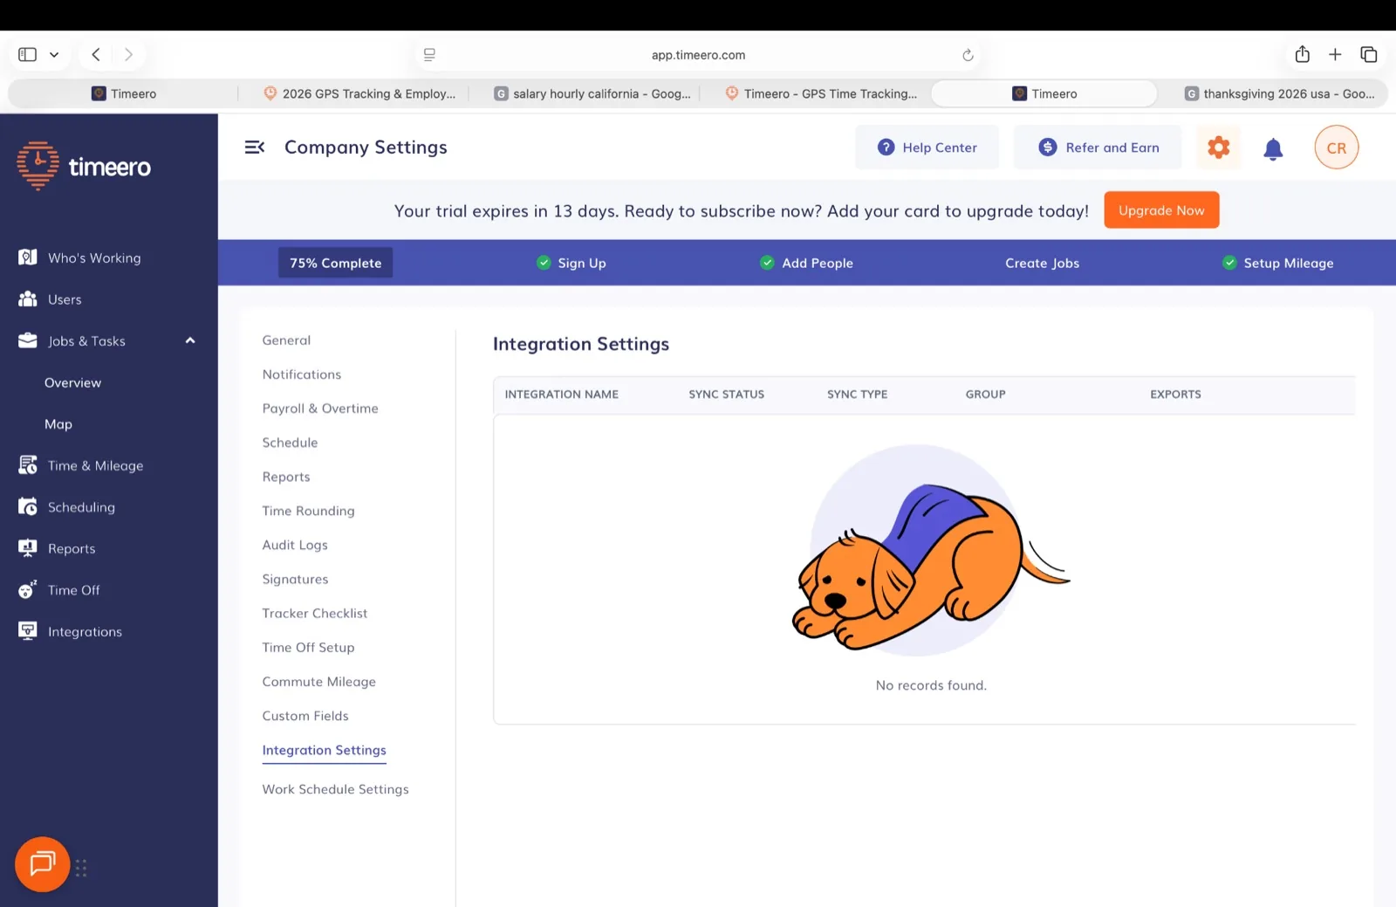Click the Who's Working sidebar icon
1396x907 pixels.
pyautogui.click(x=28, y=258)
